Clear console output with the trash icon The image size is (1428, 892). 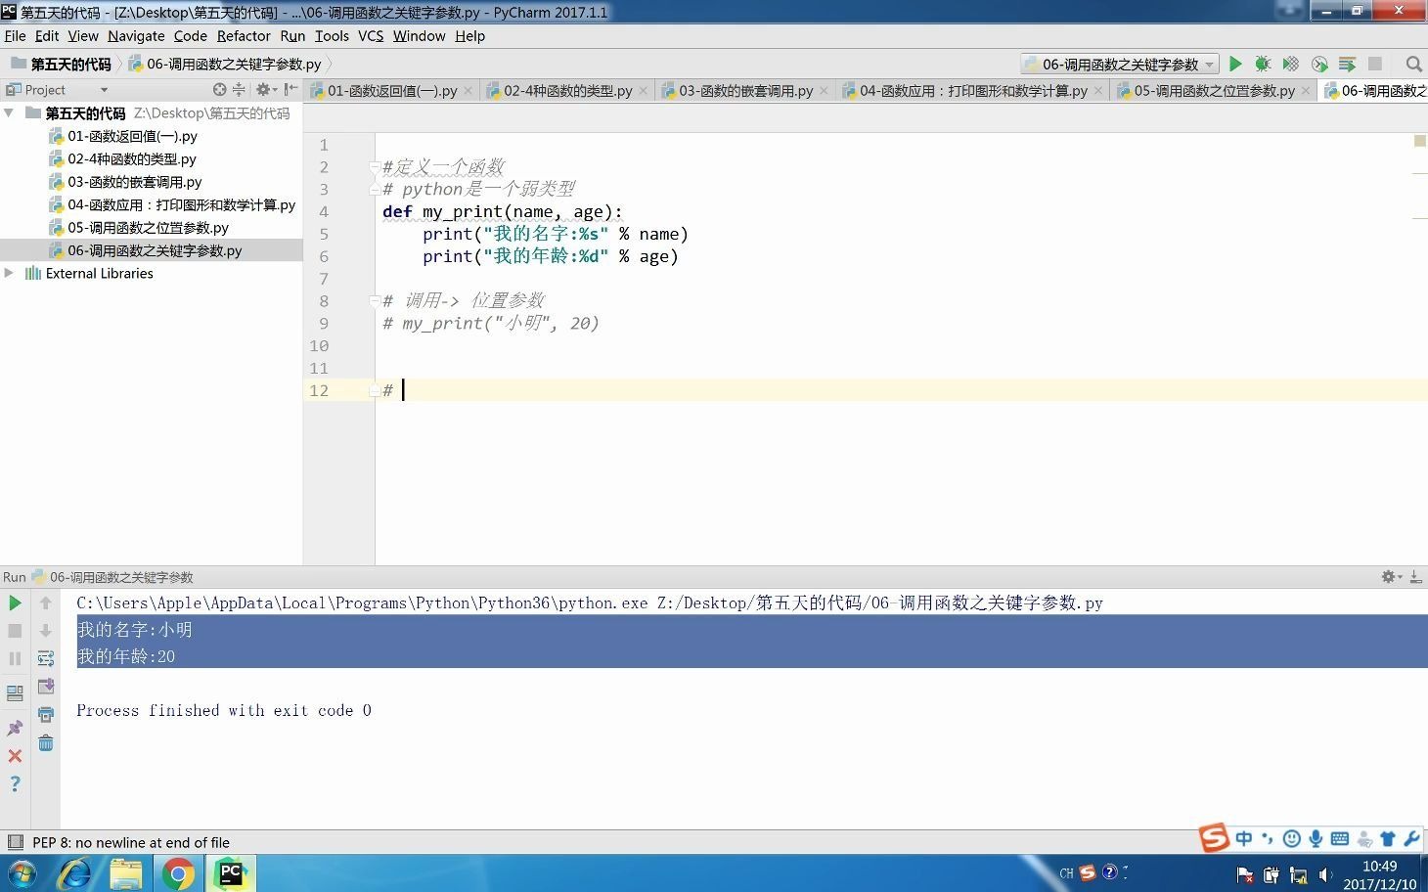coord(46,743)
